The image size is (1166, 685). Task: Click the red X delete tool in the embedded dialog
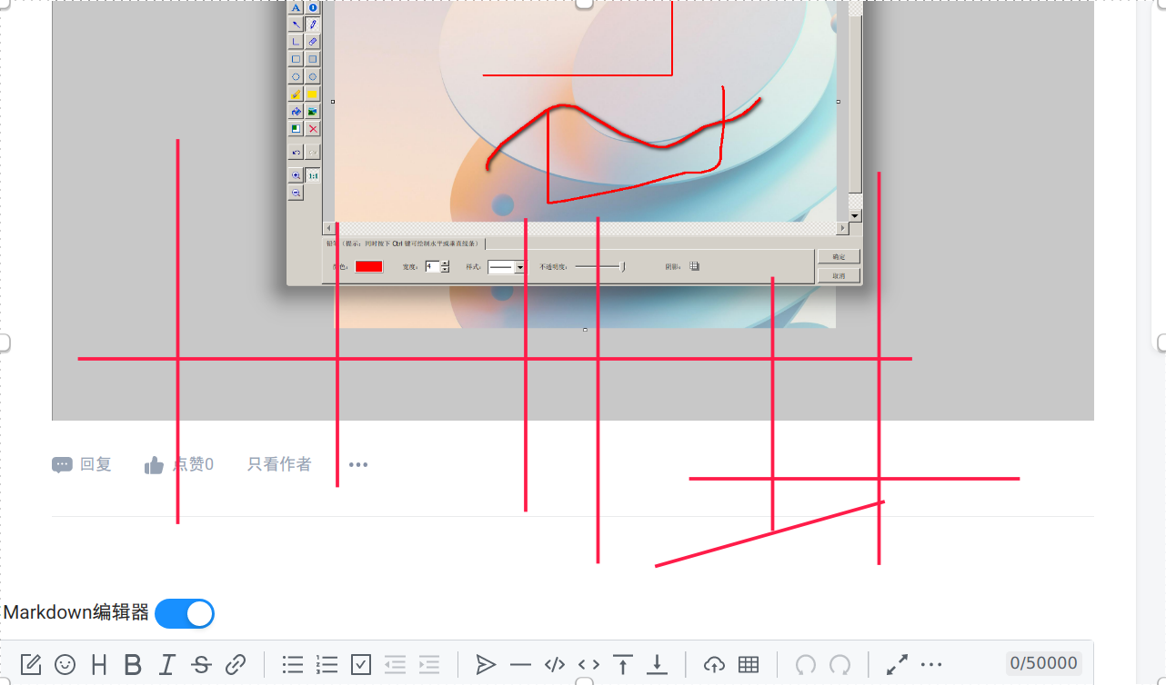[x=313, y=129]
